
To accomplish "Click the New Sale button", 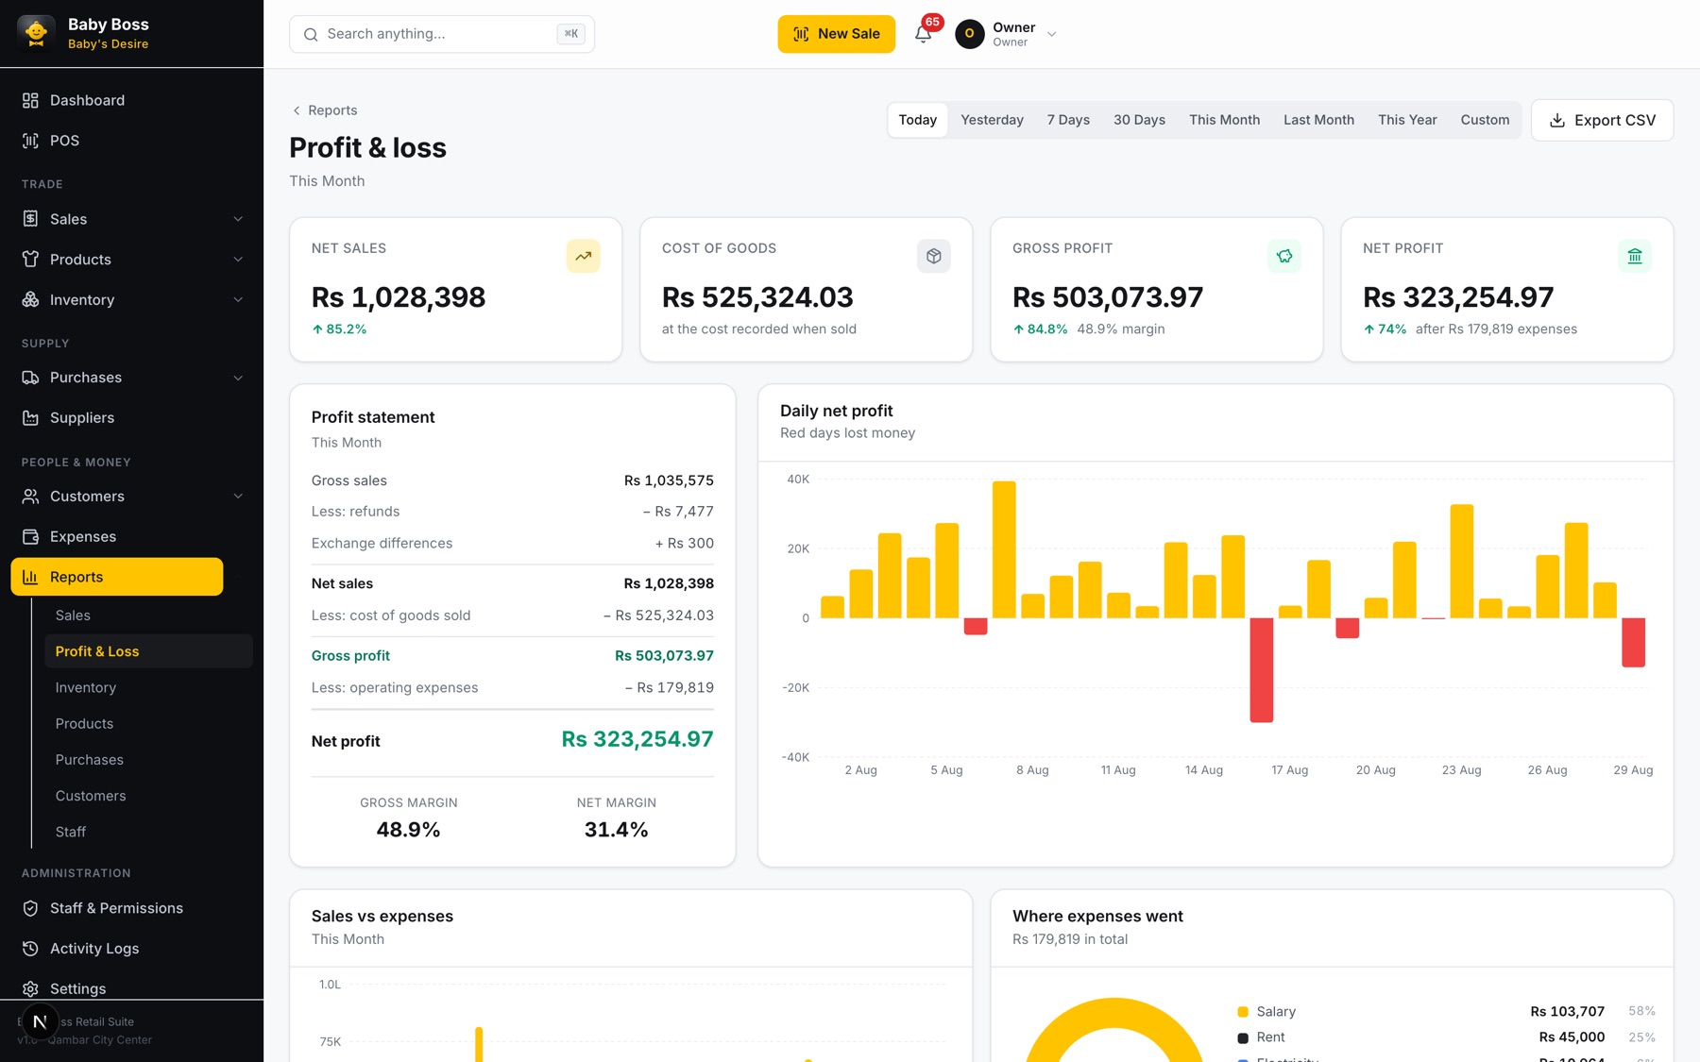I will tap(836, 34).
